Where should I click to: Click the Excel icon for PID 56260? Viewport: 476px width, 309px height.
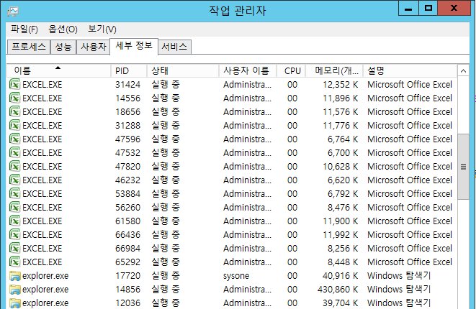pyautogui.click(x=14, y=207)
